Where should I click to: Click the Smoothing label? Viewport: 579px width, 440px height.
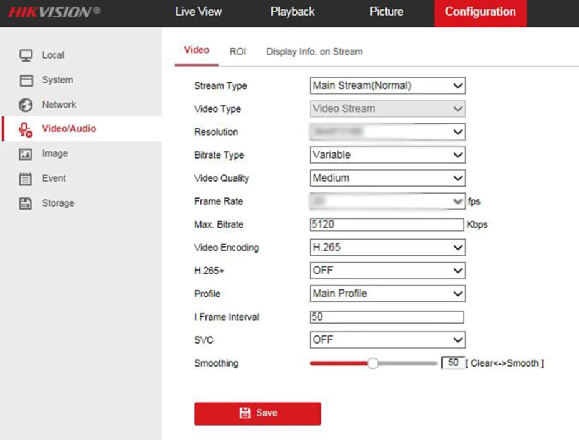217,363
